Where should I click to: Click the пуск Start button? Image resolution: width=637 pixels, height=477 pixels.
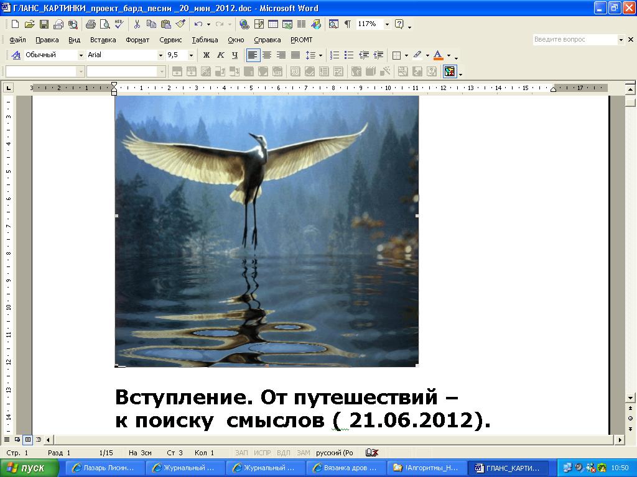pyautogui.click(x=29, y=468)
